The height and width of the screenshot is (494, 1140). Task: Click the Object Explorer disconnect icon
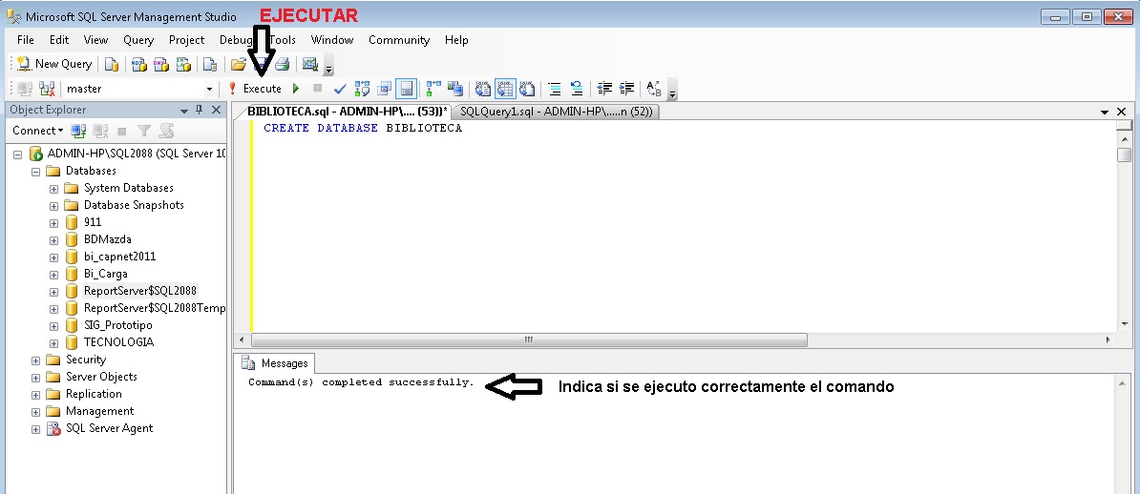point(100,131)
